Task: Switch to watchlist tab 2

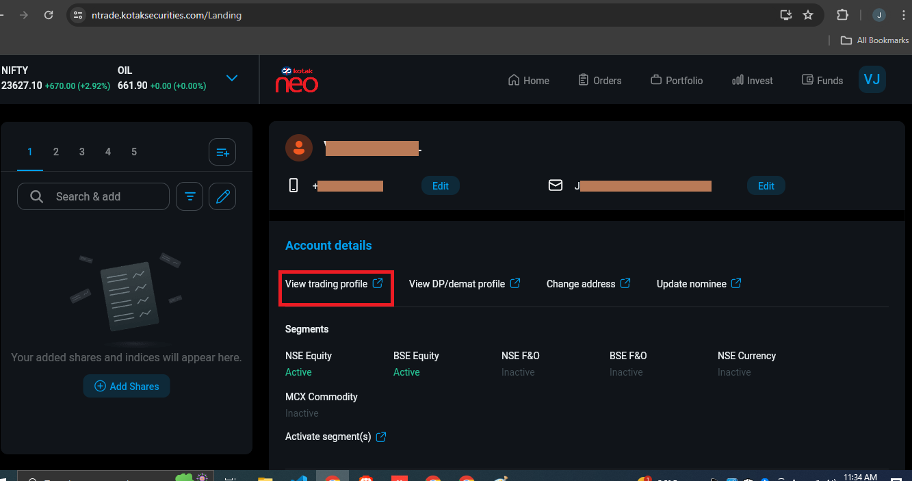Action: (x=56, y=152)
